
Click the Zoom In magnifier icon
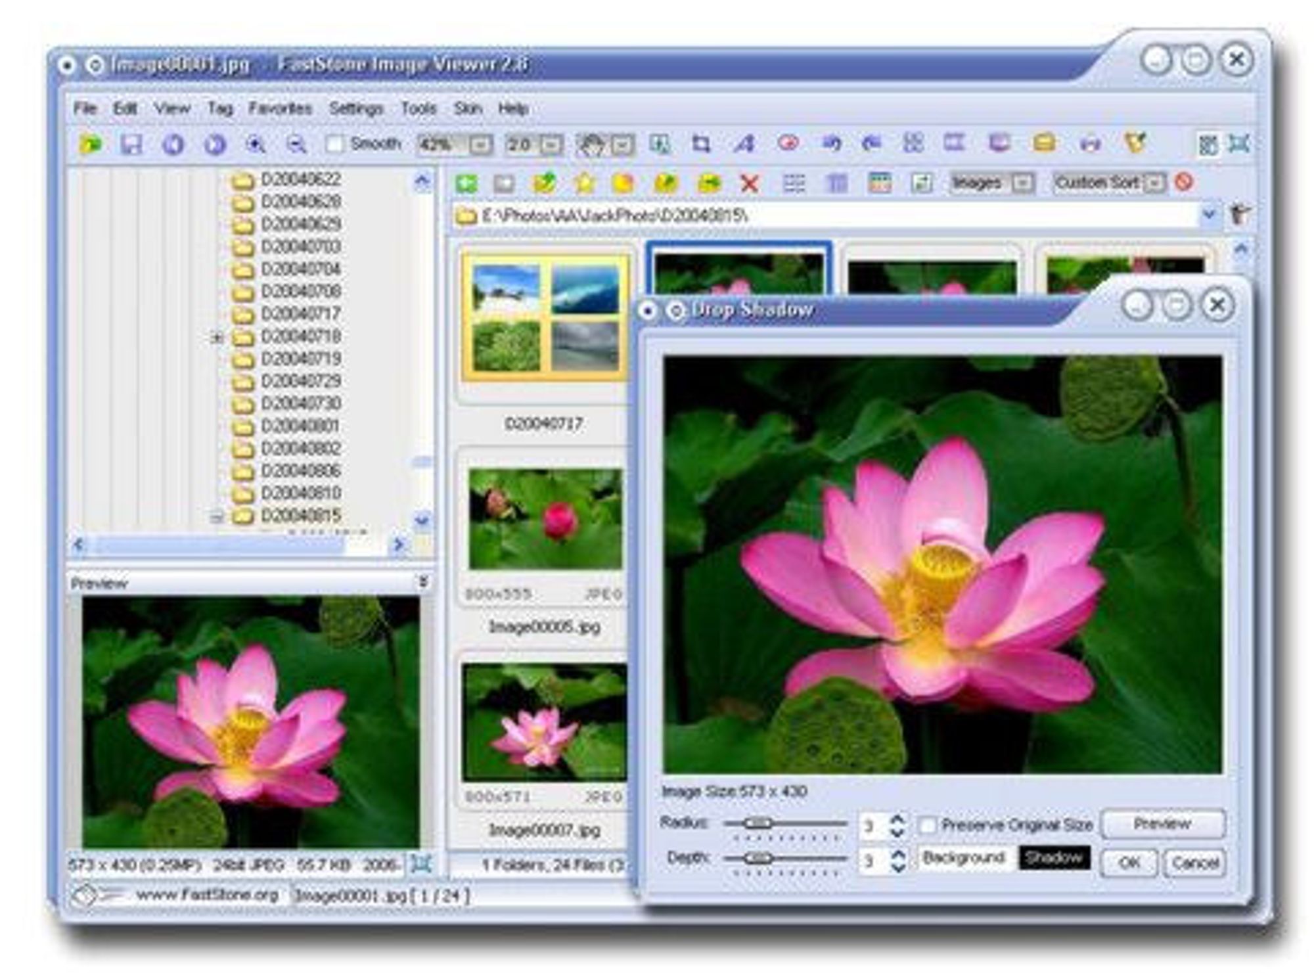coord(256,144)
